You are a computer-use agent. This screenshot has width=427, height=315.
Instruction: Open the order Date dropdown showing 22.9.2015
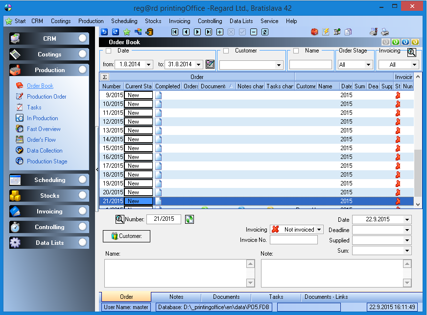407,219
